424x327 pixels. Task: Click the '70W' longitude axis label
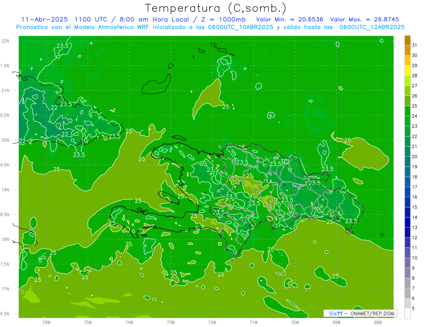[295, 322]
